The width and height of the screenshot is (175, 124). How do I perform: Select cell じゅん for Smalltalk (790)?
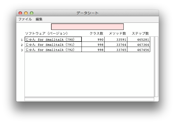pos(53,39)
